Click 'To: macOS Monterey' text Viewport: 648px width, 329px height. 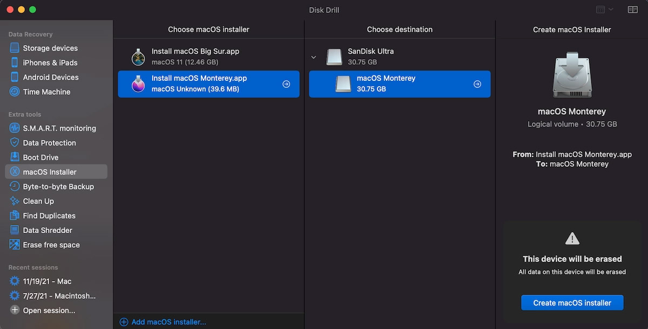572,164
